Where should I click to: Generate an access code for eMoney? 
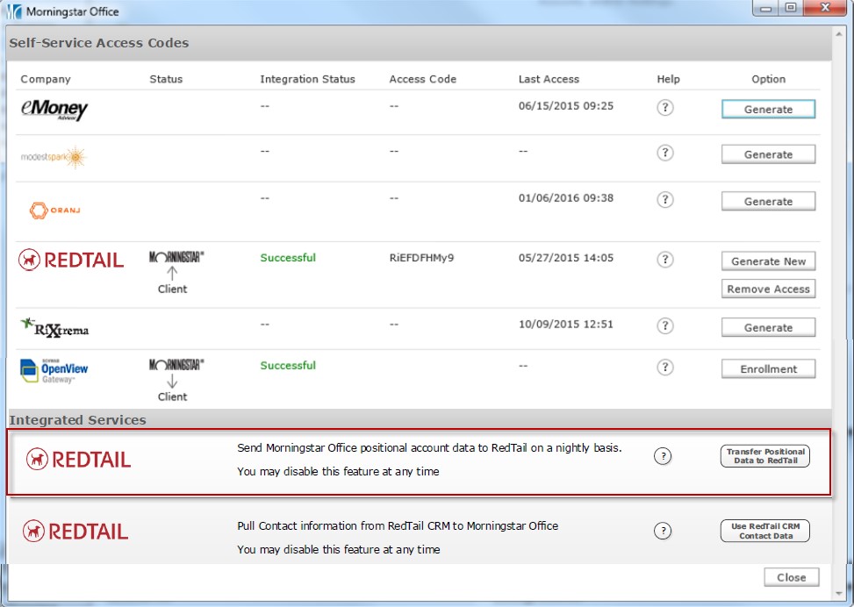pyautogui.click(x=768, y=110)
